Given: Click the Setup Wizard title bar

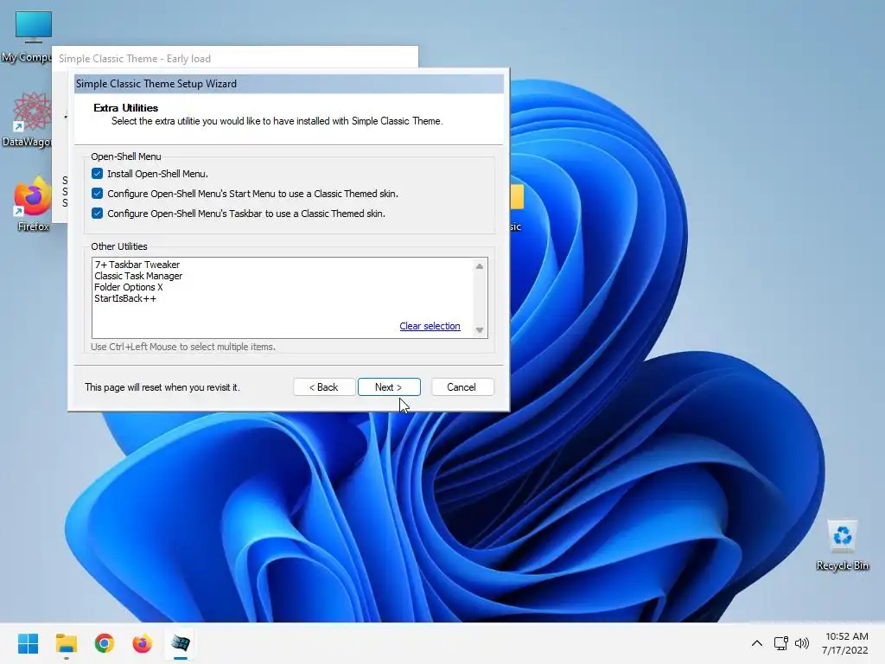Looking at the screenshot, I should [289, 84].
